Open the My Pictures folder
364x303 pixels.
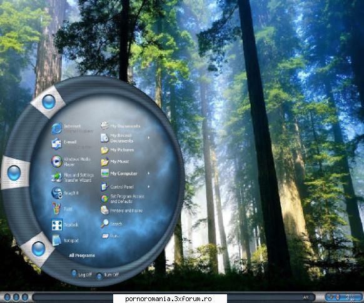click(118, 150)
